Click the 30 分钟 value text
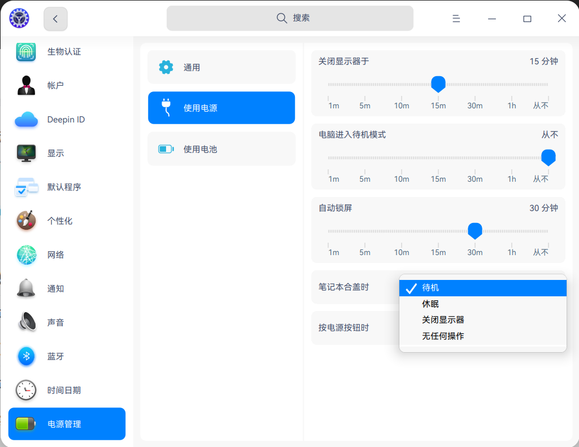579x447 pixels. click(543, 208)
